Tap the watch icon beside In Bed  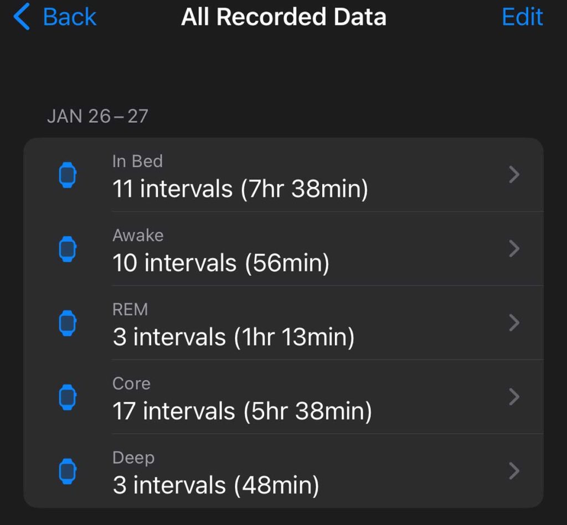pyautogui.click(x=68, y=175)
